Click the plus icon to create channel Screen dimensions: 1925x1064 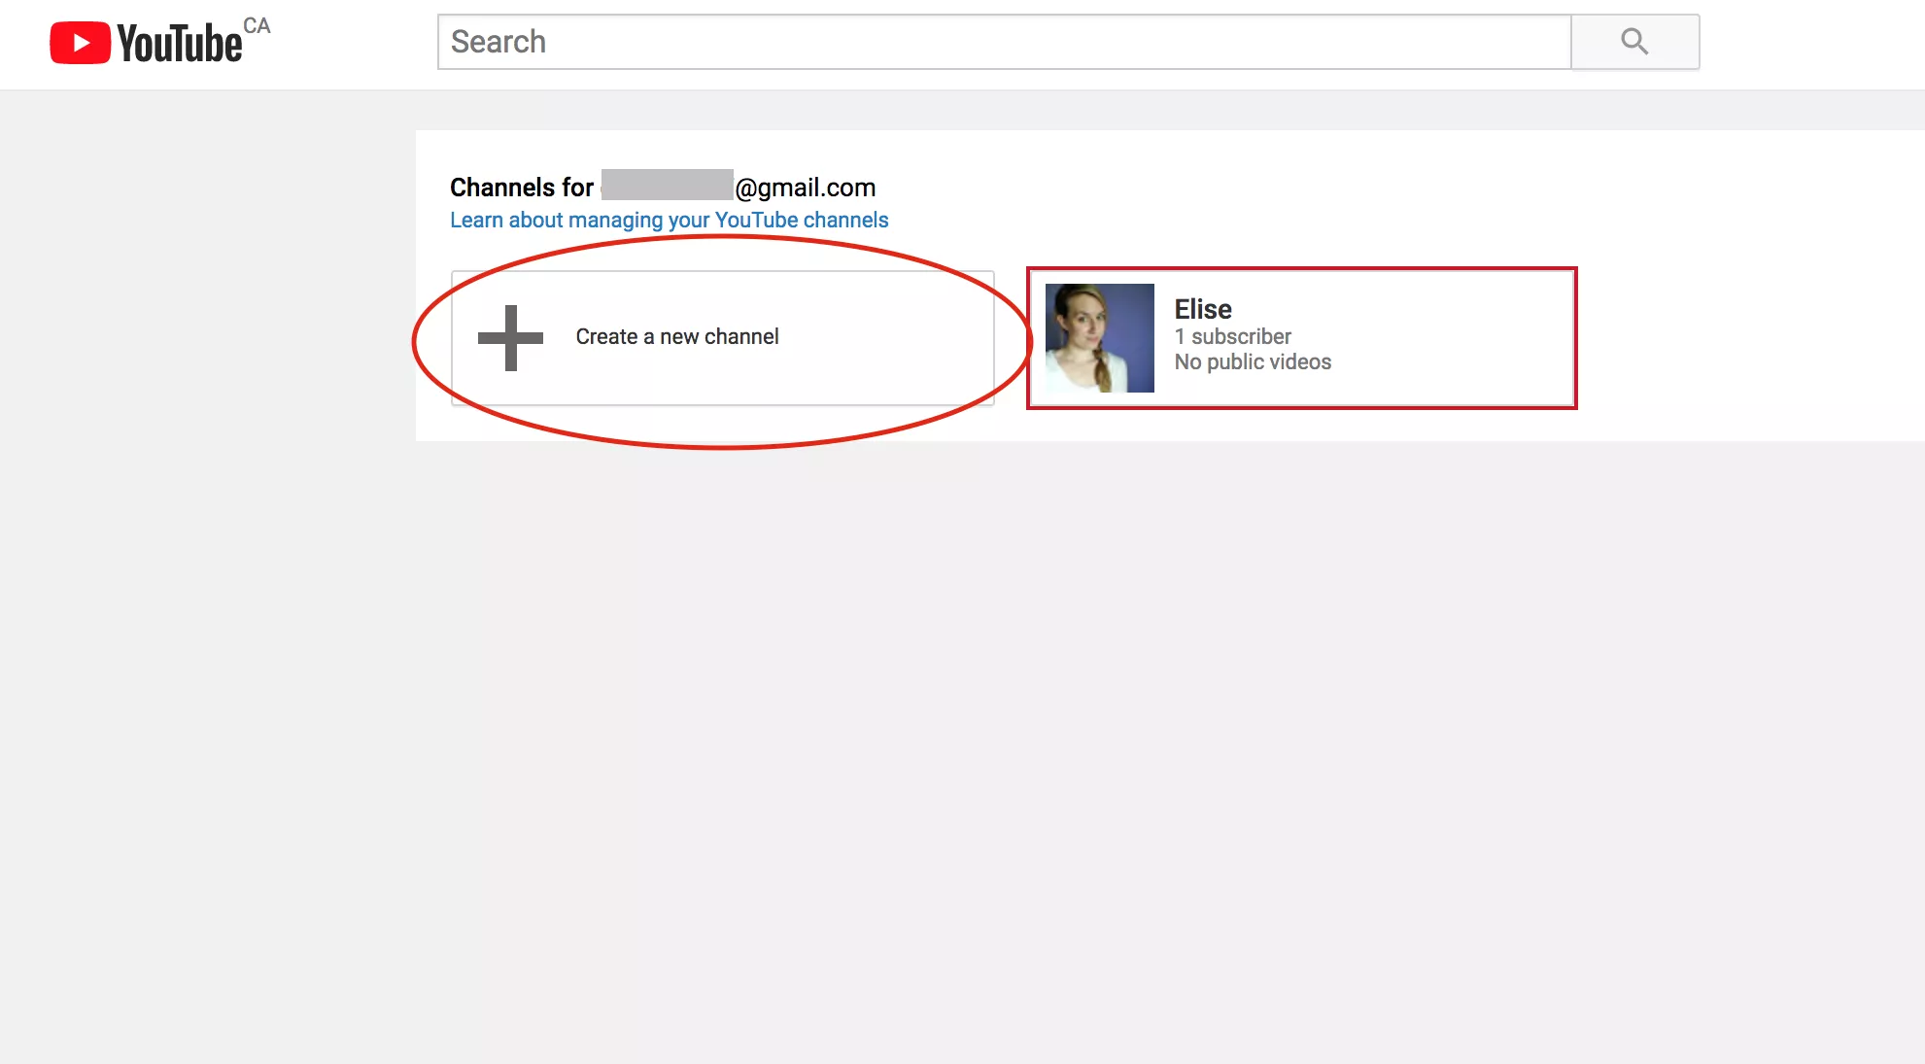[510, 338]
